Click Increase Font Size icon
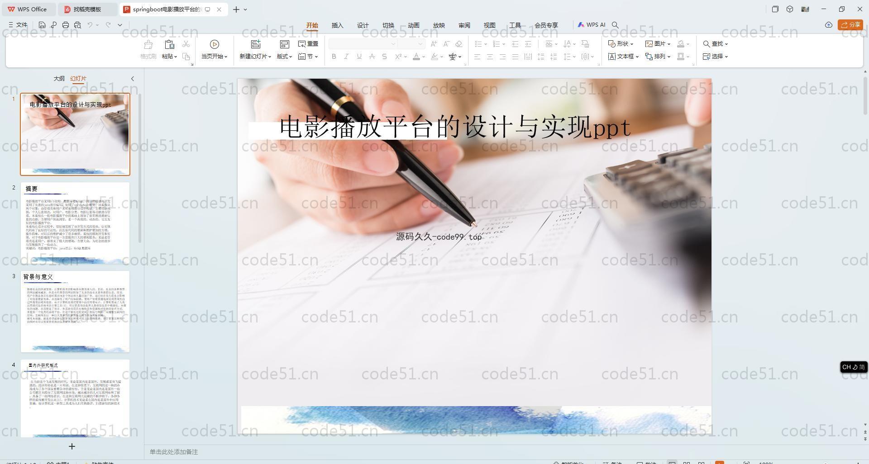The width and height of the screenshot is (869, 464). point(434,44)
